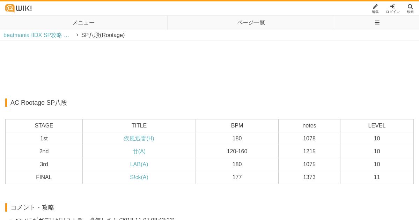
Task: Switch to the ページ一覧 tab
Action: click(x=251, y=23)
